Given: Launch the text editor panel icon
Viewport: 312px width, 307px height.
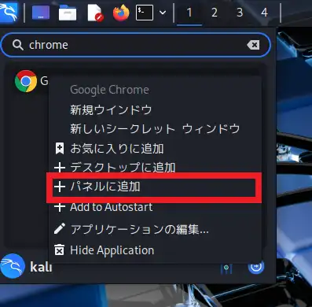Looking at the screenshot, I should pos(95,13).
